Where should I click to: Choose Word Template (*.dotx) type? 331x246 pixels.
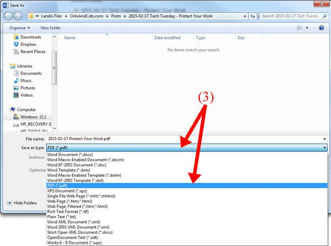click(x=187, y=170)
